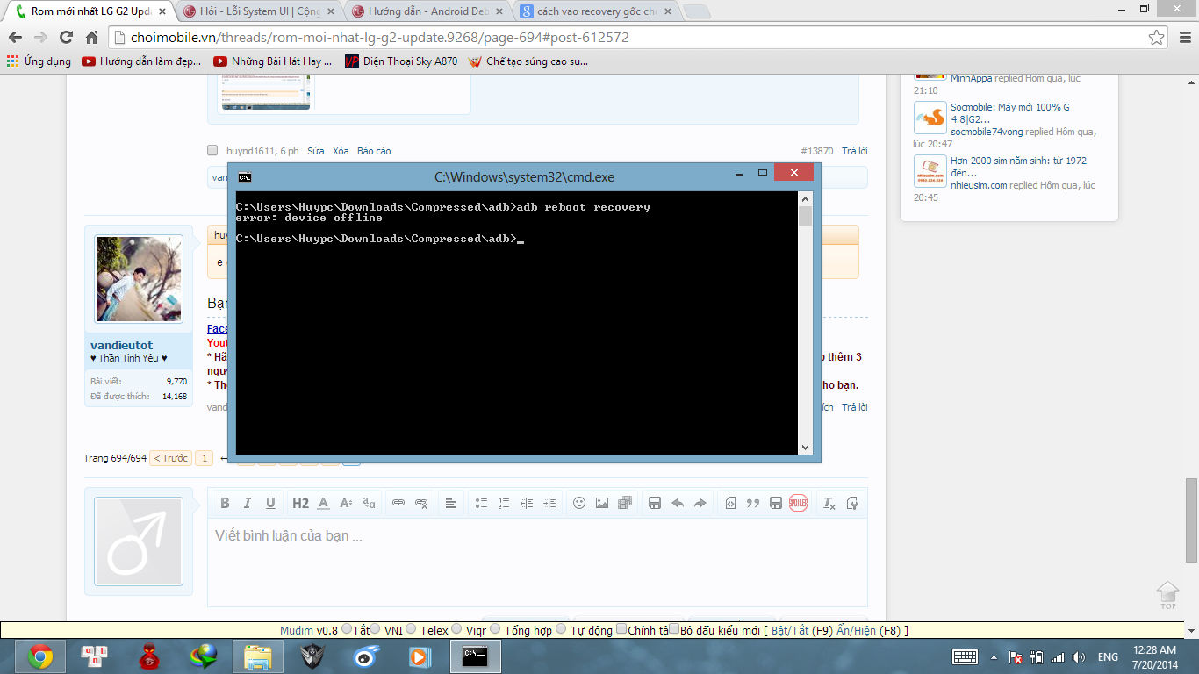Open the text alignment dropdown
Screen dimensions: 1199x674
[x=451, y=503]
